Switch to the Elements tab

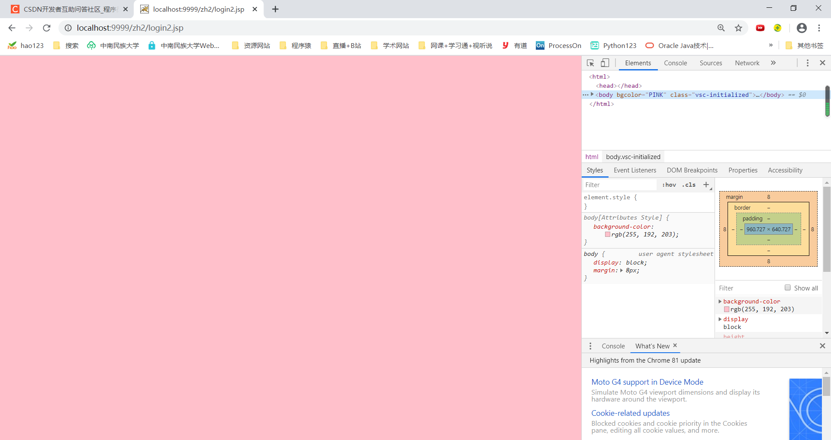(638, 63)
